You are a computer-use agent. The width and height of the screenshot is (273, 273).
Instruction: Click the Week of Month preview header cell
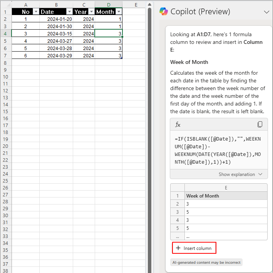pyautogui.click(x=226, y=196)
